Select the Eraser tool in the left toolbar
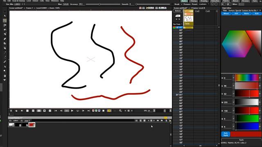 pos(5,39)
